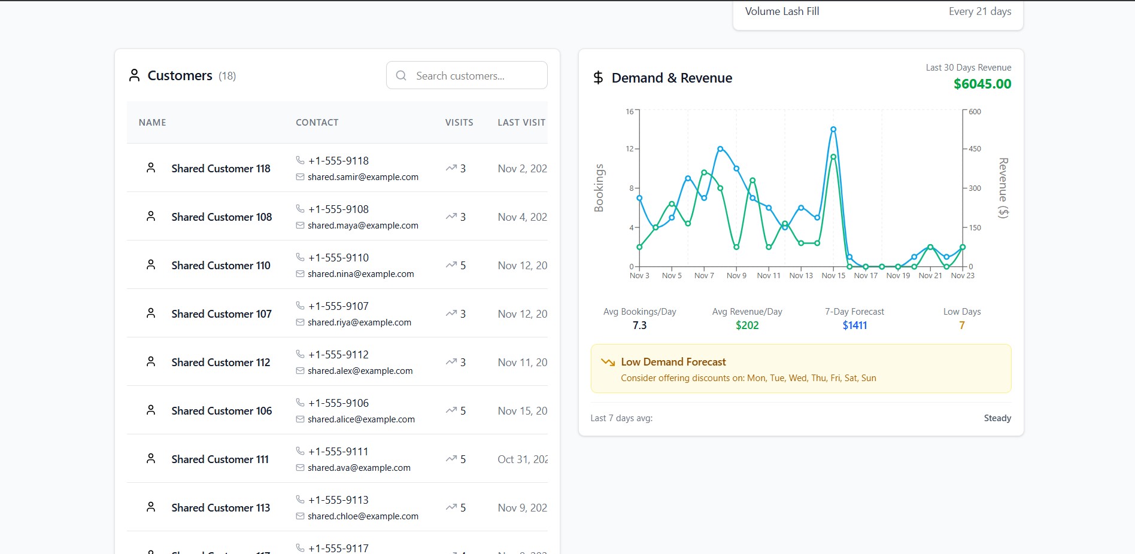Select the Shared Customer 111 name
This screenshot has width=1135, height=554.
[x=220, y=459]
